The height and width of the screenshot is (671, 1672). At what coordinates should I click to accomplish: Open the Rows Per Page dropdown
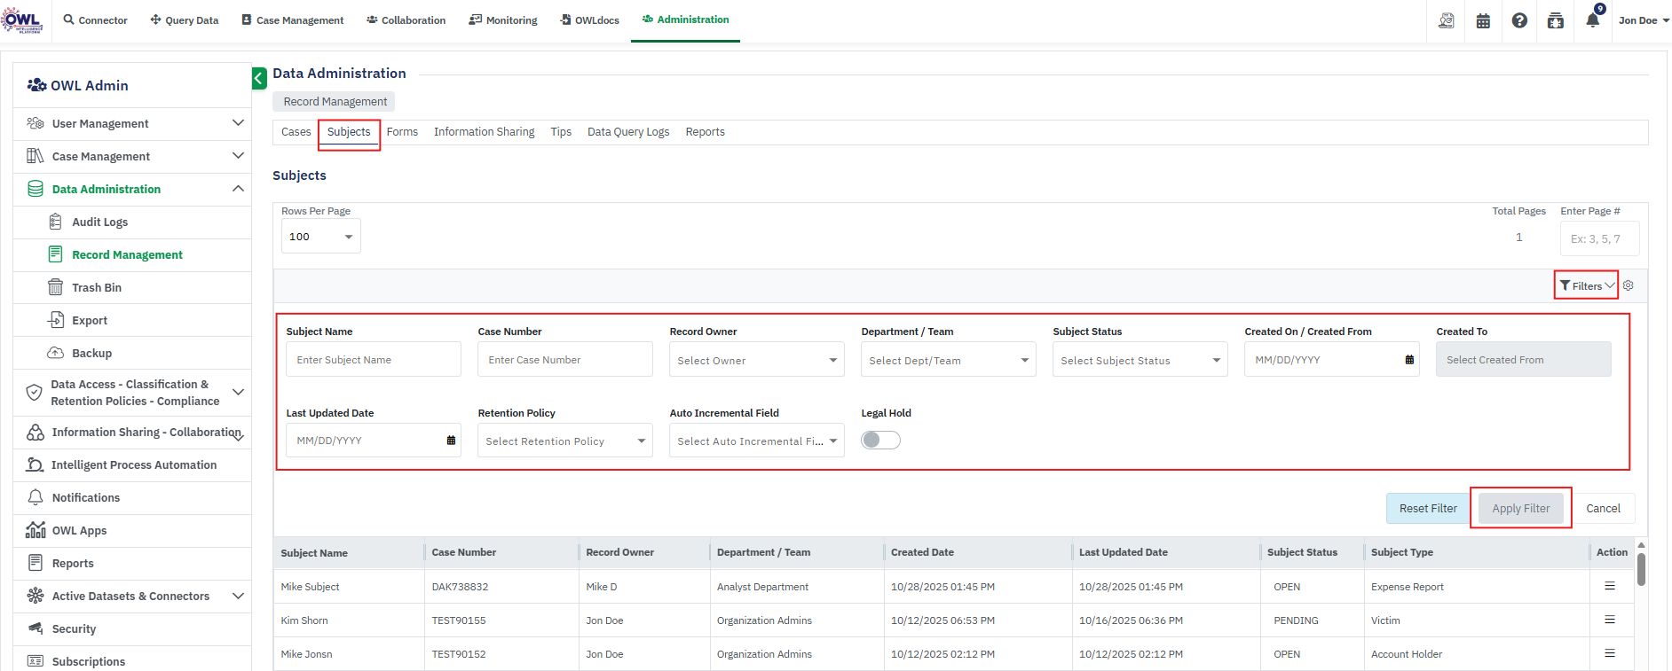[x=320, y=237]
